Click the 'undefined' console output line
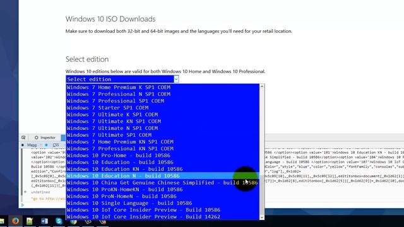The image size is (404, 227). (40, 192)
